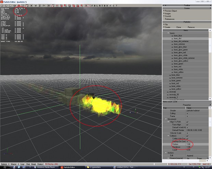Image resolution: width=212 pixels, height=169 pixels.
Task: Toggle the red grid snap icon
Action: pos(57,6)
